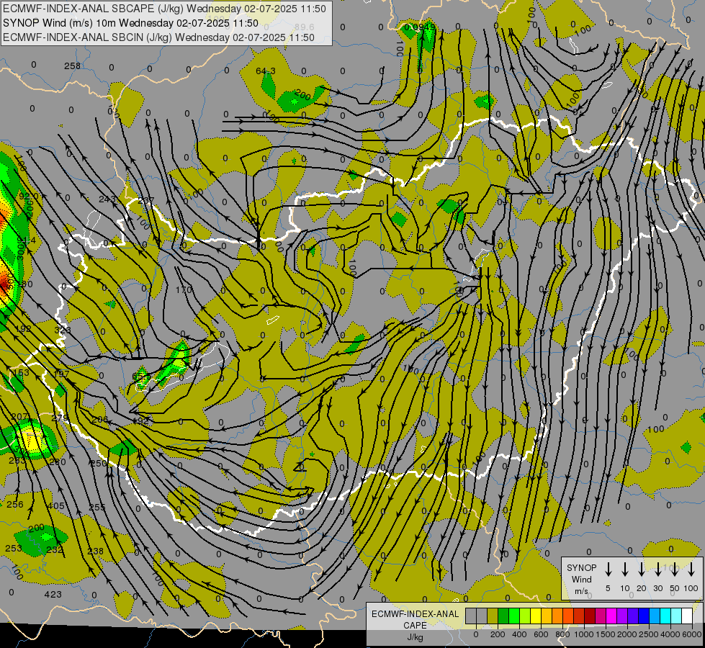The width and height of the screenshot is (705, 648).
Task: Click the 600 tick label under color bar
Action: coord(541,634)
